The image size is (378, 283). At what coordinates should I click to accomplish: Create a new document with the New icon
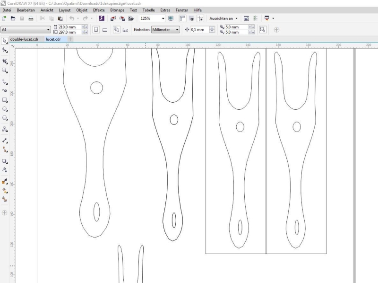[x=4, y=18]
